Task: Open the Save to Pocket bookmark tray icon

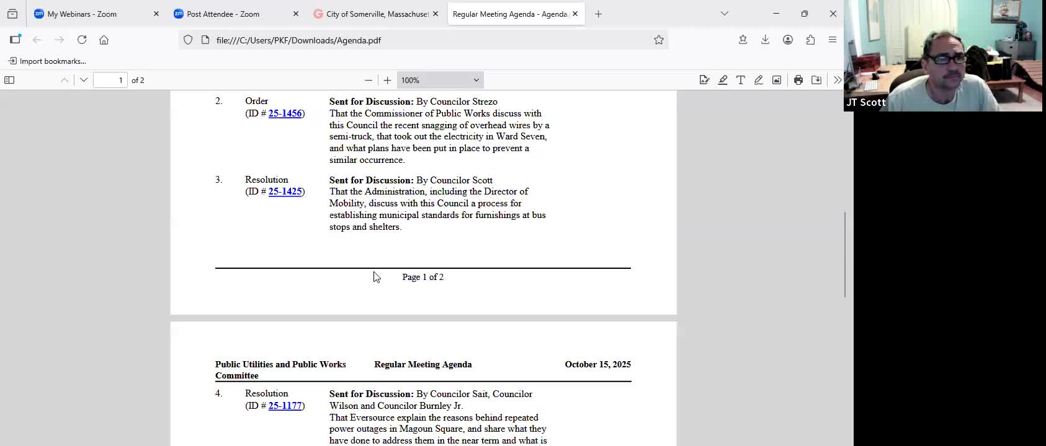Action: point(743,40)
